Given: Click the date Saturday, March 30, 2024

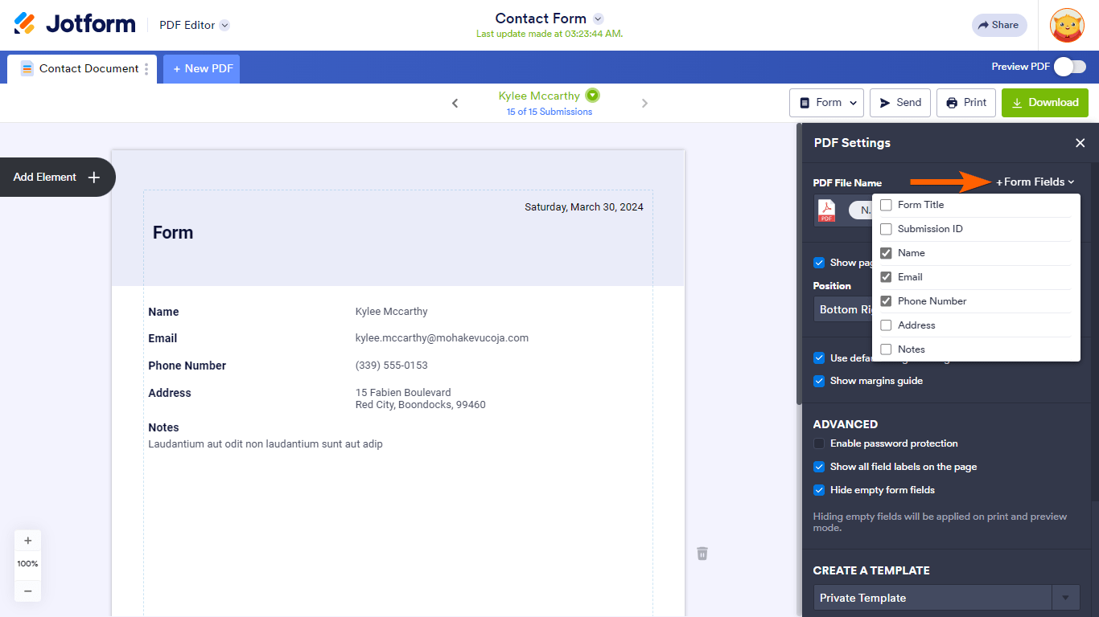Looking at the screenshot, I should 584,206.
